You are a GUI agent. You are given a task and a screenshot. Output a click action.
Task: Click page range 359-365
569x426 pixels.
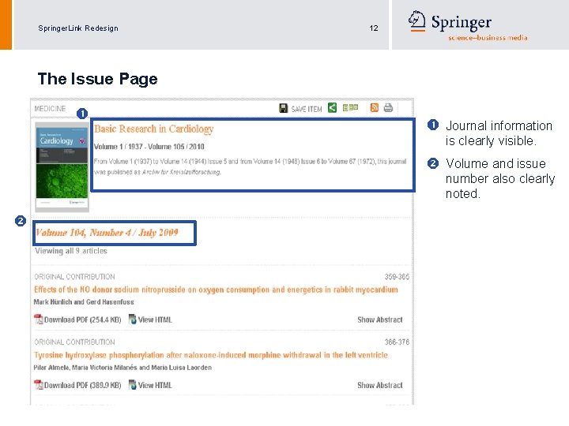pyautogui.click(x=397, y=277)
